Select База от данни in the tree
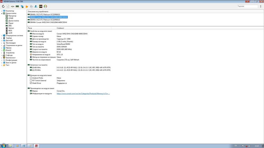Screen dimensions: 264x148 (11, 63)
